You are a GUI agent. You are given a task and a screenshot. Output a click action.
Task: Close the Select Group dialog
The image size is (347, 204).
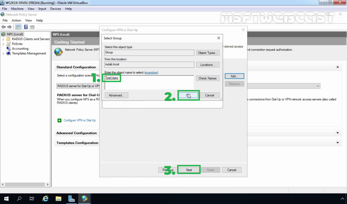219,38
